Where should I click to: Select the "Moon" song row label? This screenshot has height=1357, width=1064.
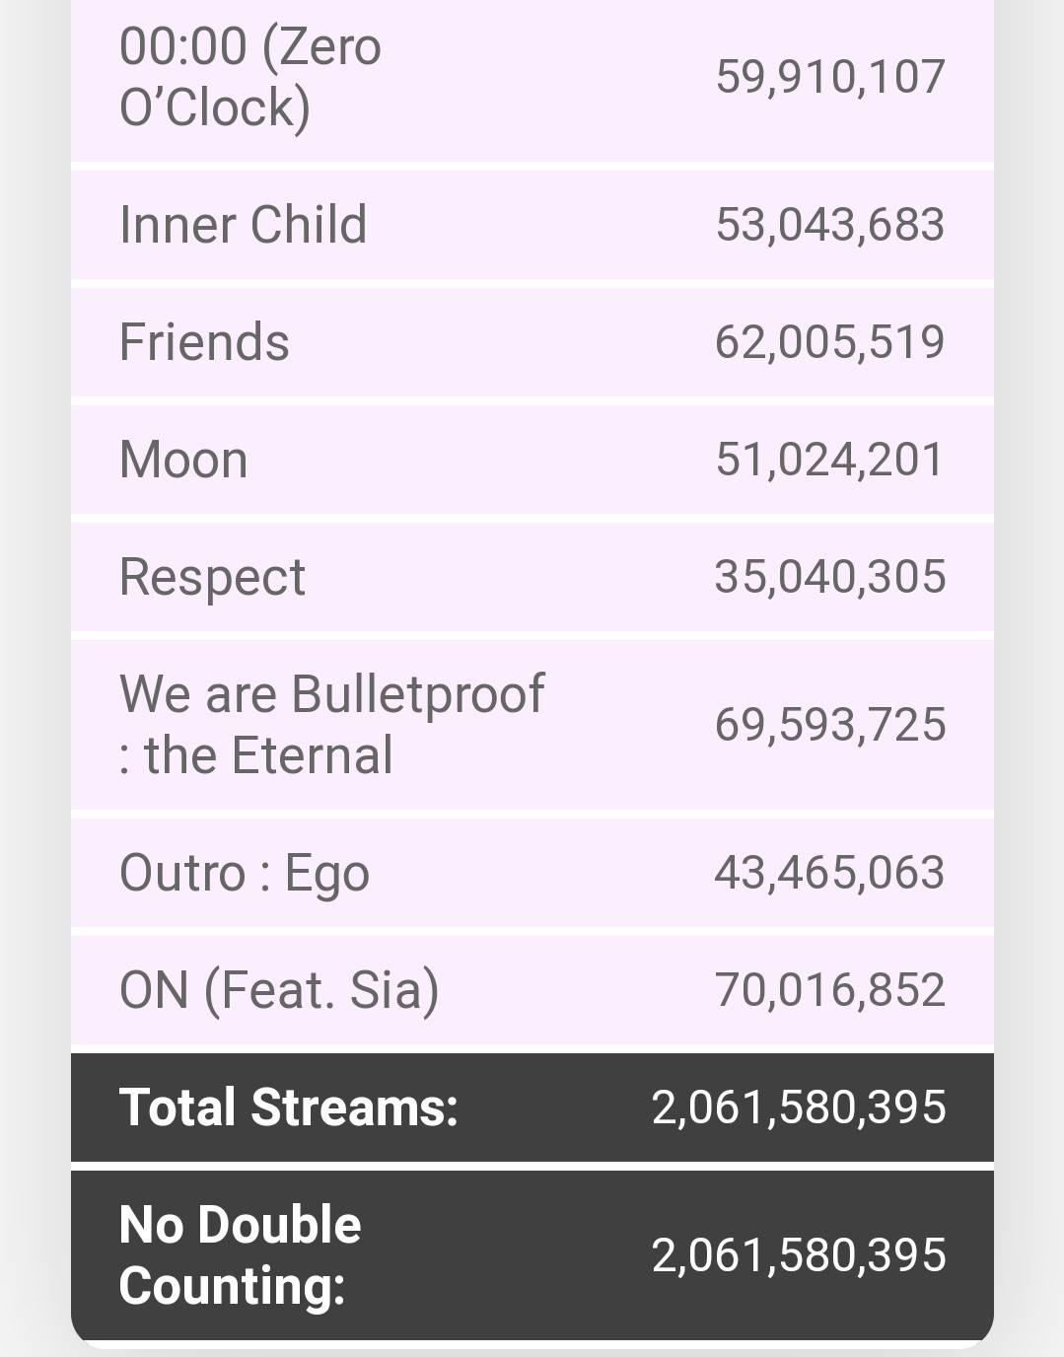(183, 460)
